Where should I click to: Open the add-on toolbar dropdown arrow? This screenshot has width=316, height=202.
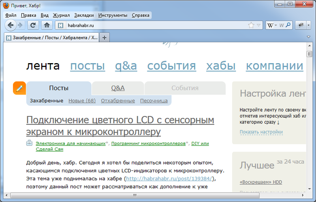click(x=308, y=25)
